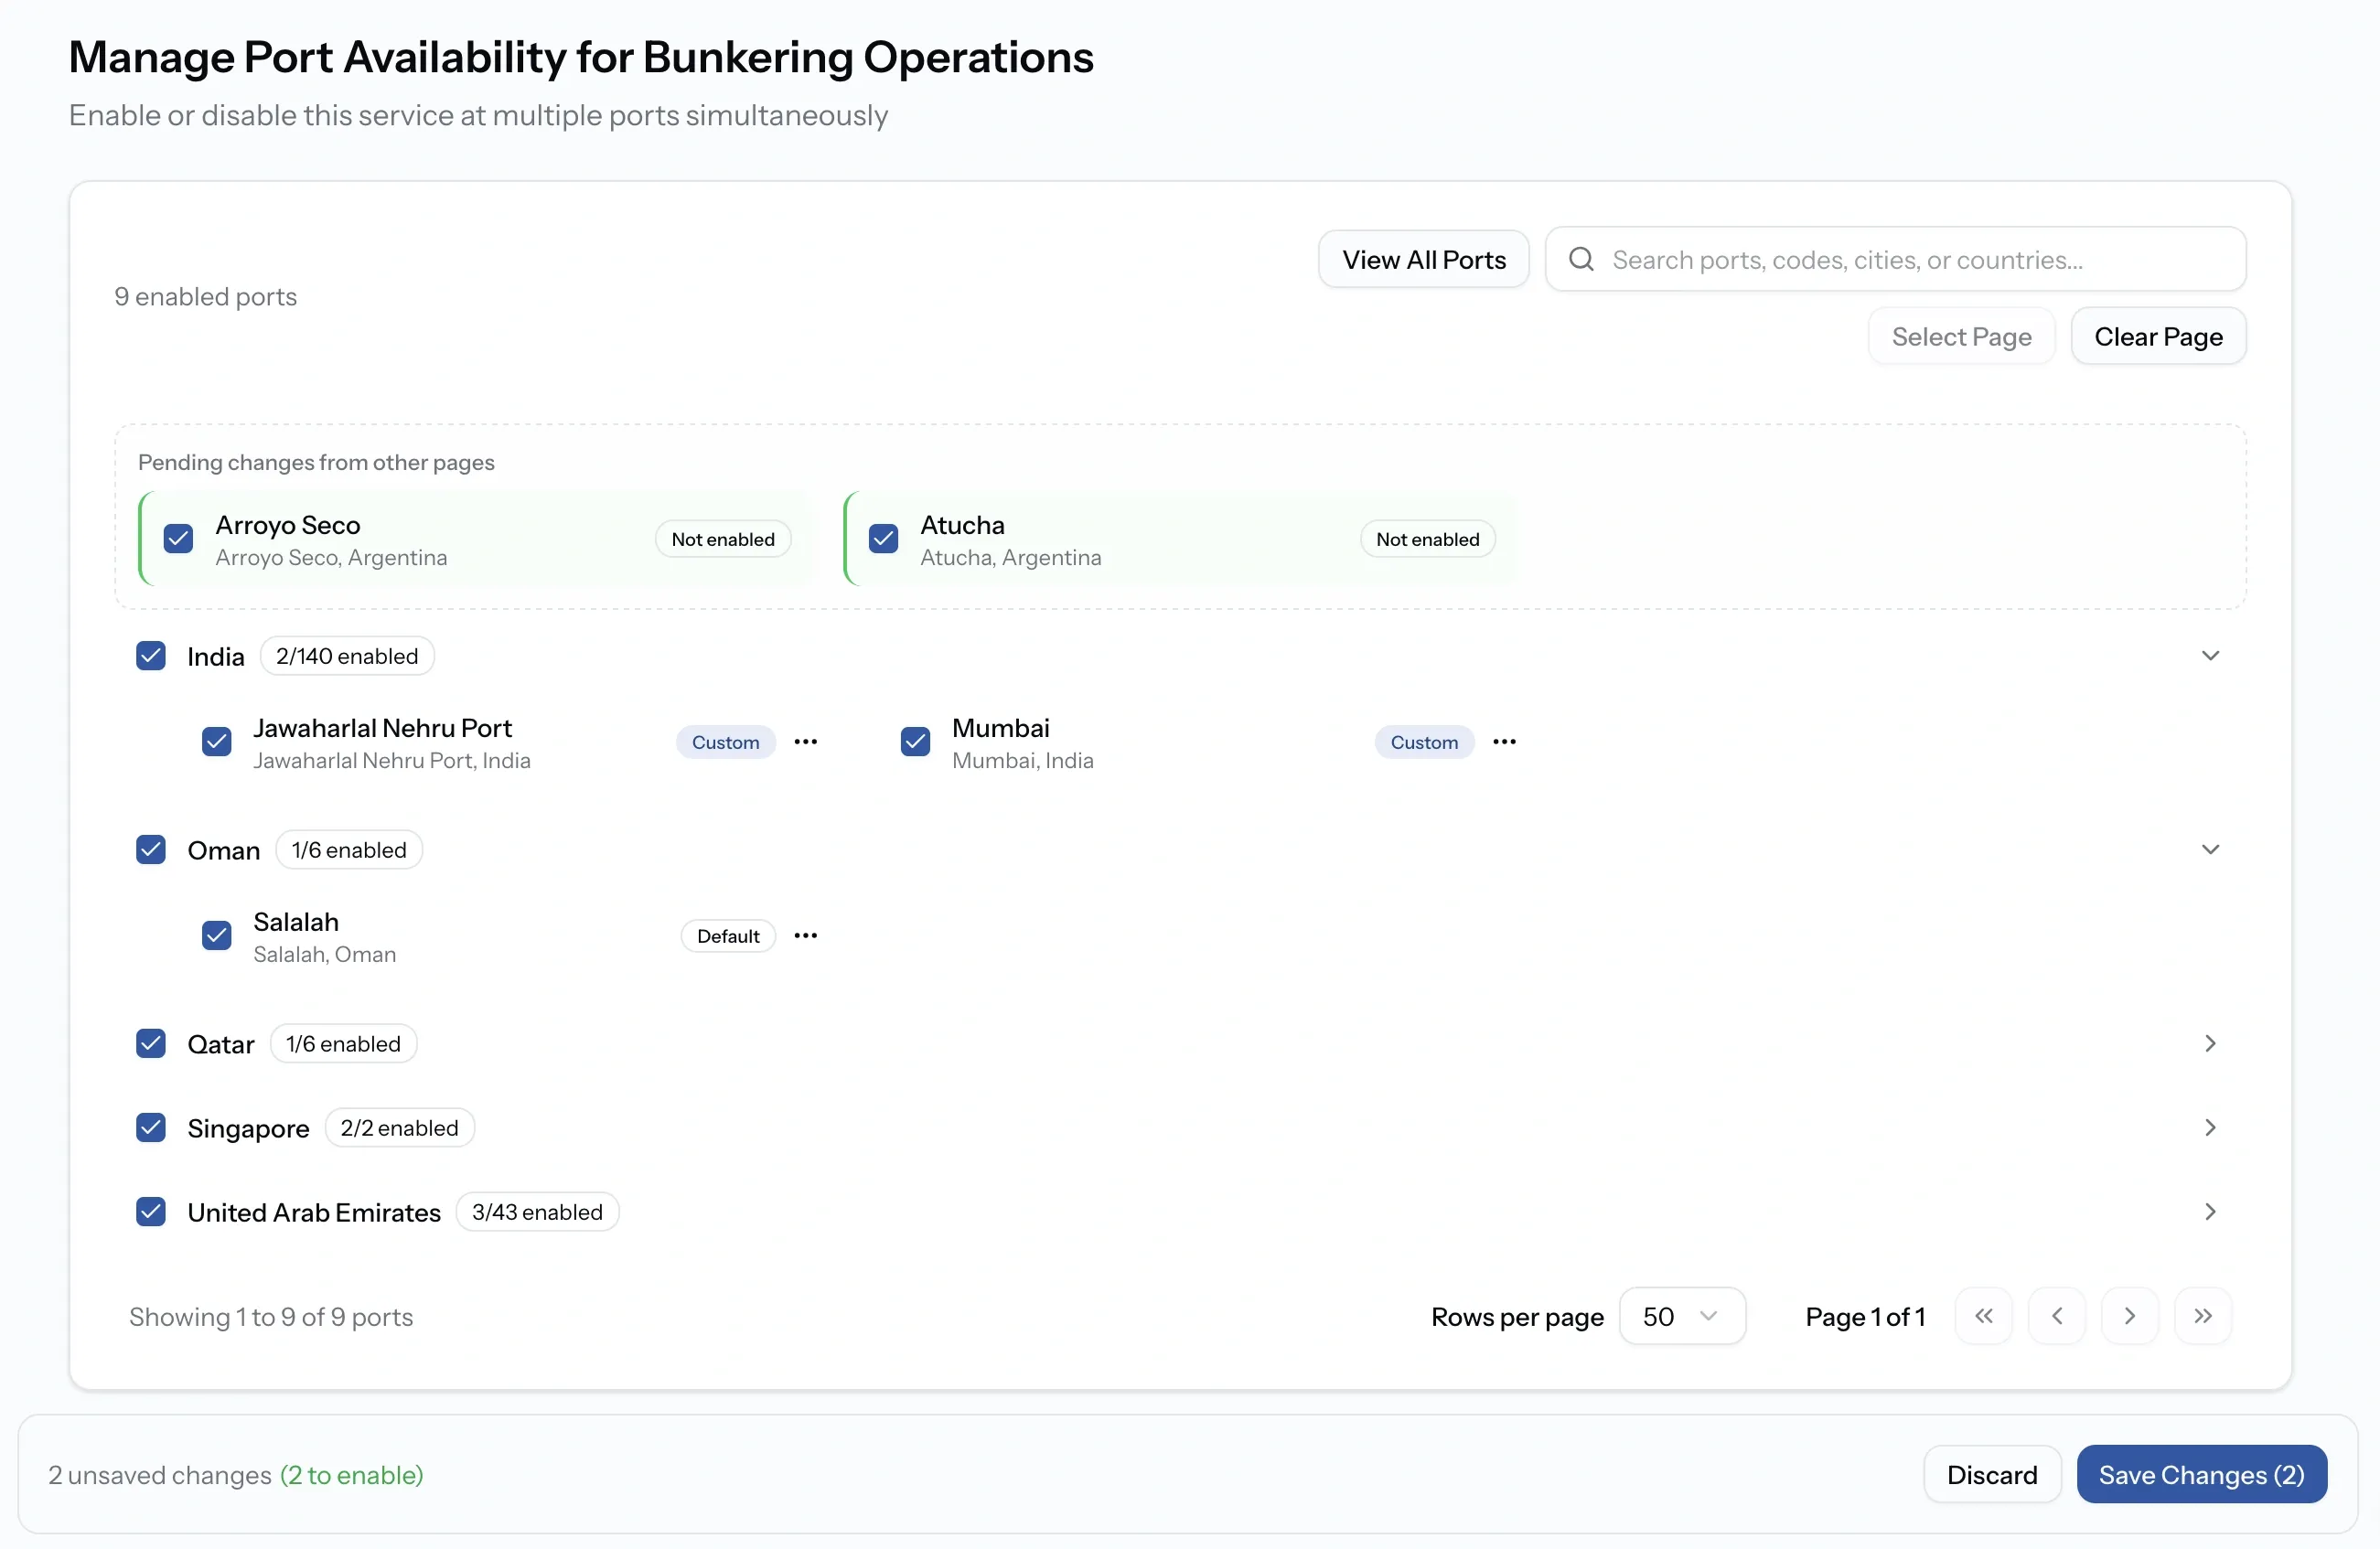Click Not enabled badge on Atucha
2380x1549 pixels.
point(1427,539)
